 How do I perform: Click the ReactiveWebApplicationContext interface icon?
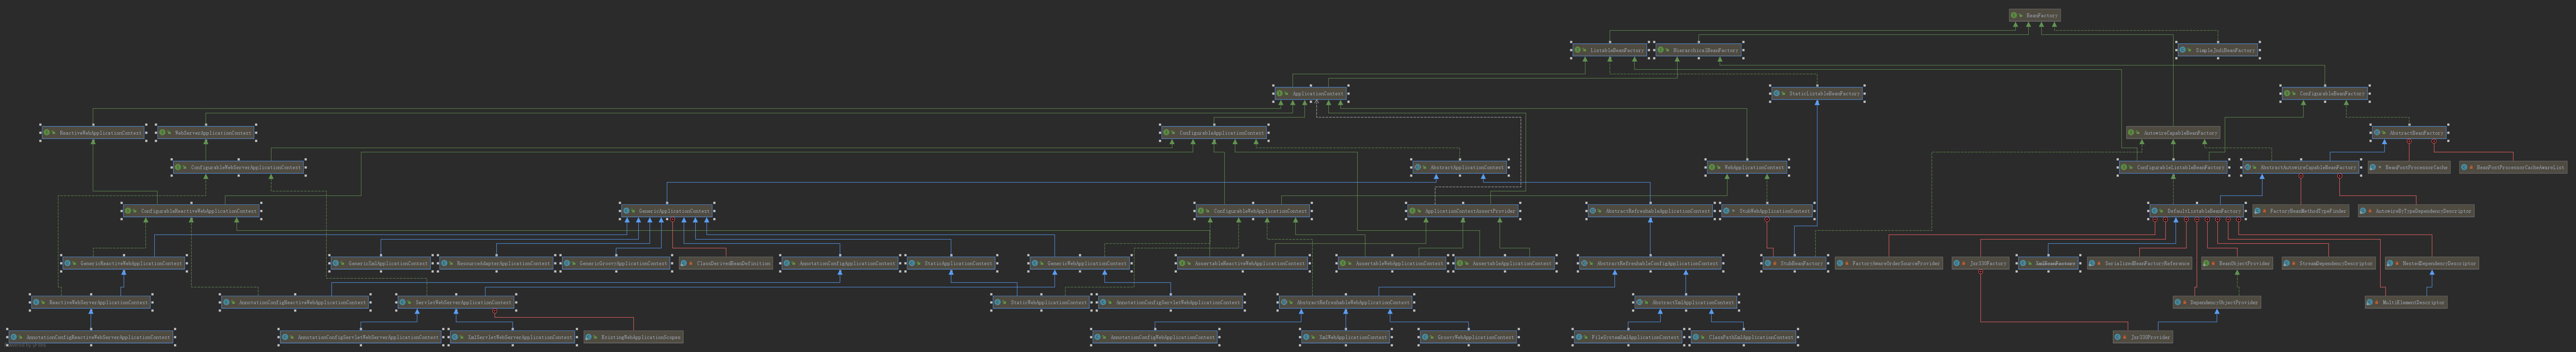coord(47,133)
